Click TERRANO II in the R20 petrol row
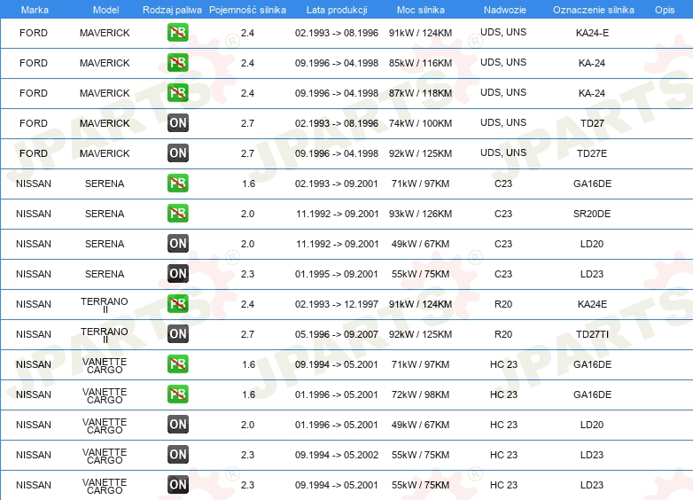 [105, 305]
